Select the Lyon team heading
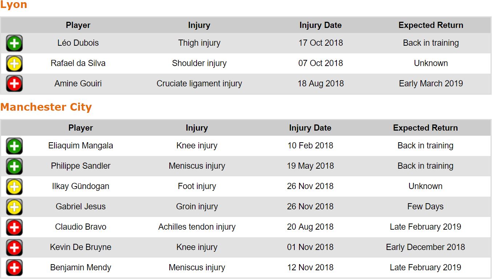The width and height of the screenshot is (492, 279). (13, 5)
